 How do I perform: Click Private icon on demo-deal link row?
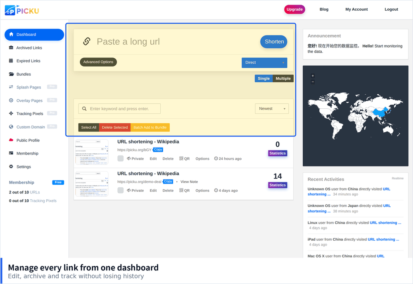tap(129, 191)
